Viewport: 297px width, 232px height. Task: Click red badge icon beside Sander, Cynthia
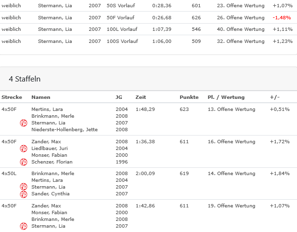point(23,194)
